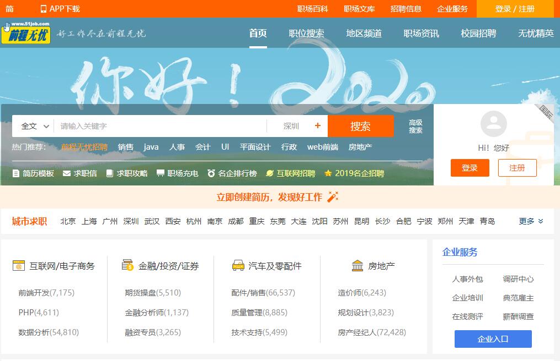Viewport: 560px width, 361px height.
Task: Open 人事外包 enterprise service
Action: point(467,279)
